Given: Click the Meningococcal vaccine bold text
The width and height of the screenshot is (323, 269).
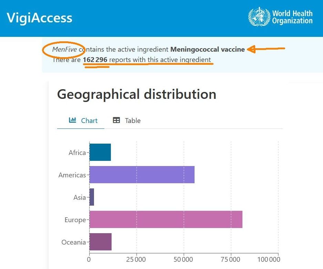Looking at the screenshot, I should click(x=208, y=50).
